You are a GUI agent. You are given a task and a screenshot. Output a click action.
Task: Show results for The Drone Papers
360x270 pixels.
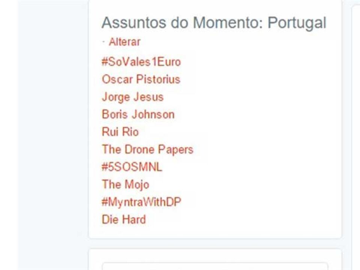(x=147, y=150)
